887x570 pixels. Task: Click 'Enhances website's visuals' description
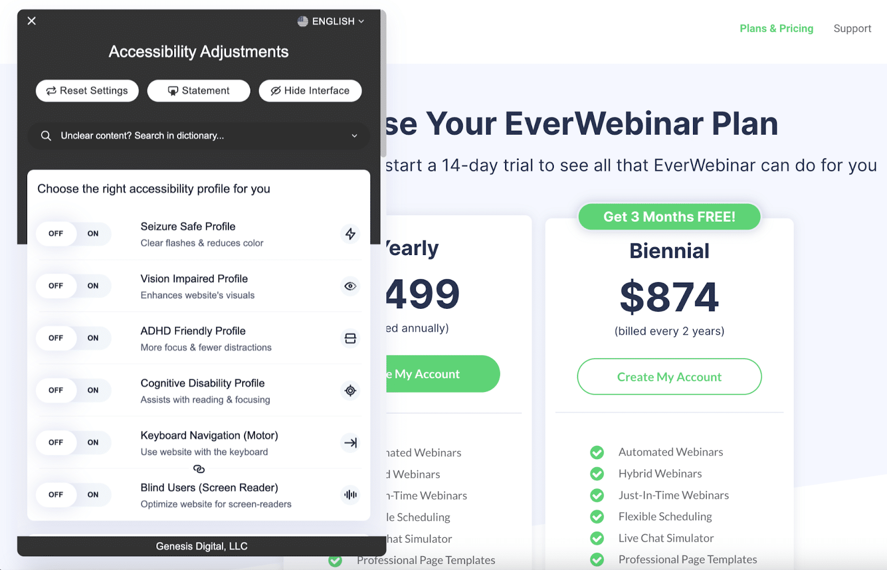197,295
